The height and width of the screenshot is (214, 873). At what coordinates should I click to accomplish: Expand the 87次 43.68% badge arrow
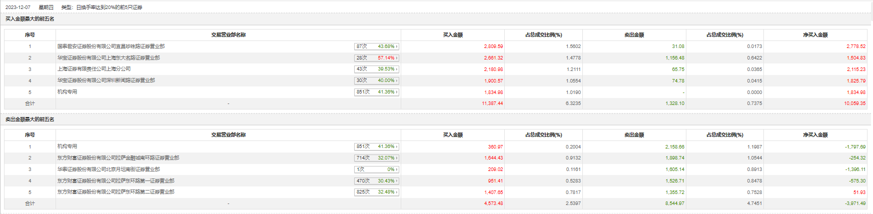tap(397, 46)
